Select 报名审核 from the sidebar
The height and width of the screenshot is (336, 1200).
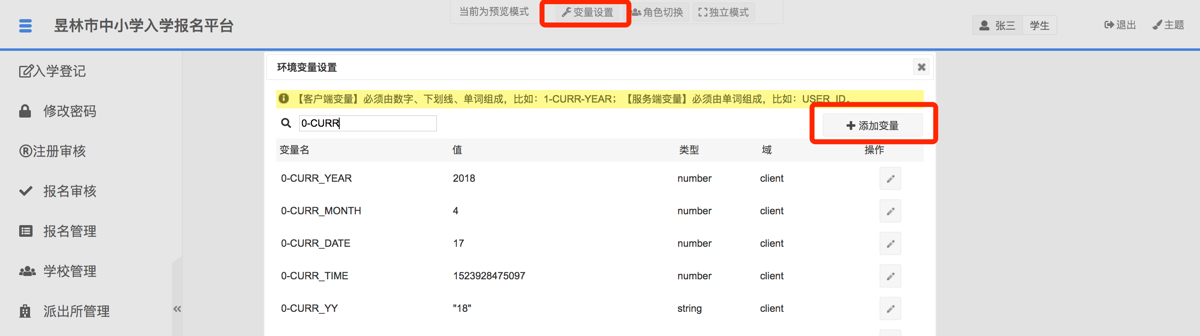tap(58, 191)
